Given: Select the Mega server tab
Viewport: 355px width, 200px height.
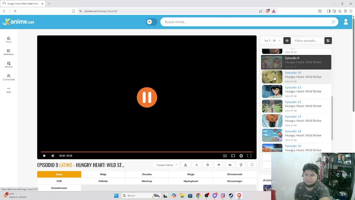Looking at the screenshot, I should pyautogui.click(x=191, y=174).
